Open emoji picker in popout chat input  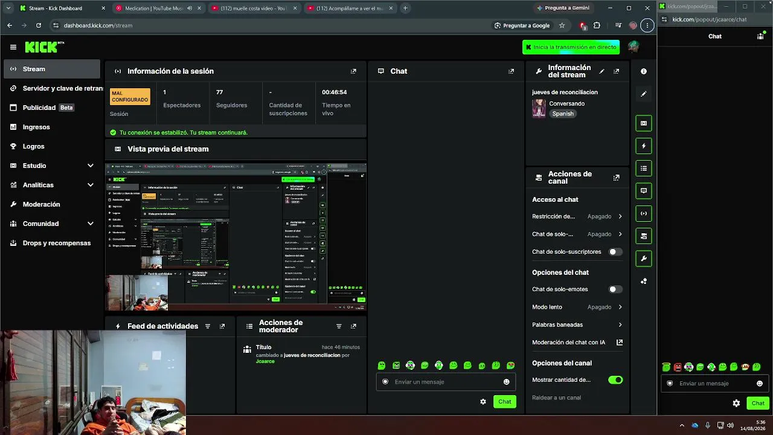[759, 384]
